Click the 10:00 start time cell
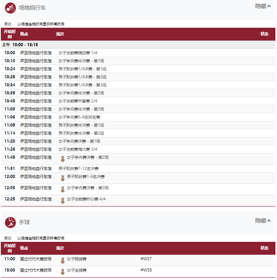The width and height of the screenshot is (277, 280). 10,53
